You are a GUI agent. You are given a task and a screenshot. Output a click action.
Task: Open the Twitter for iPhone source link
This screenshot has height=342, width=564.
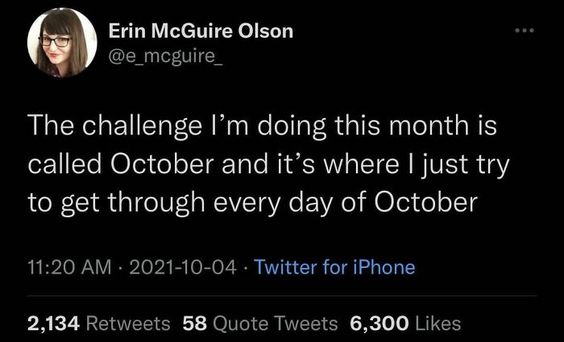click(334, 266)
